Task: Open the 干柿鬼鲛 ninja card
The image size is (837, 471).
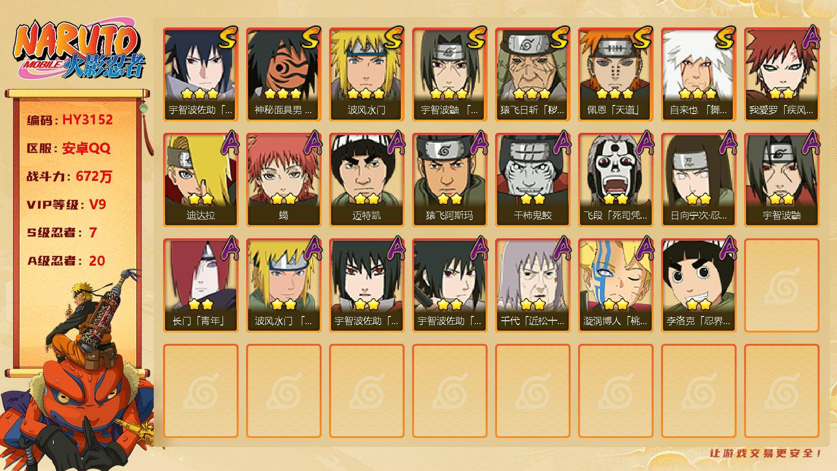Action: click(532, 180)
